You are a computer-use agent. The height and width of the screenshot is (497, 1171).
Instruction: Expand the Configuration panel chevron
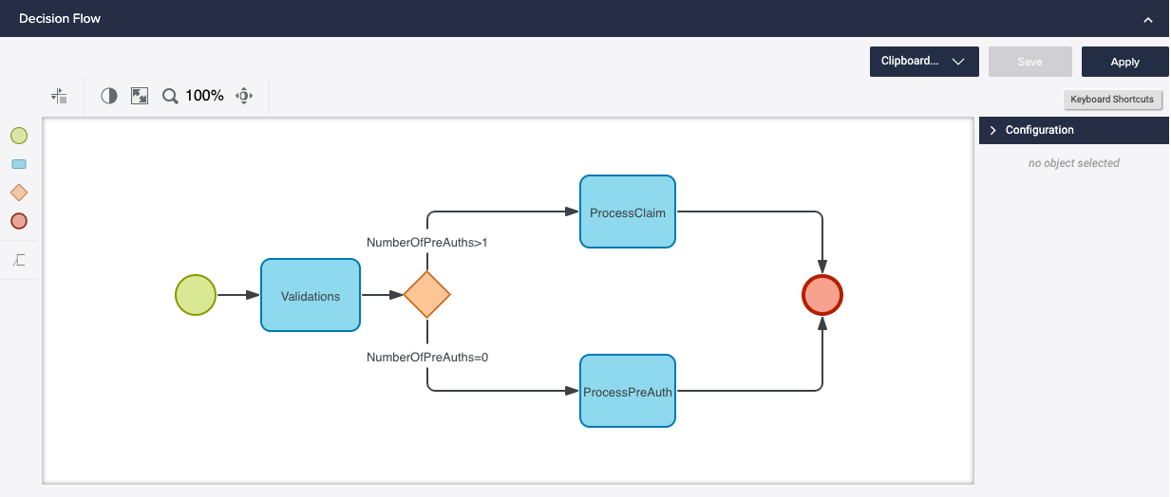coord(993,130)
